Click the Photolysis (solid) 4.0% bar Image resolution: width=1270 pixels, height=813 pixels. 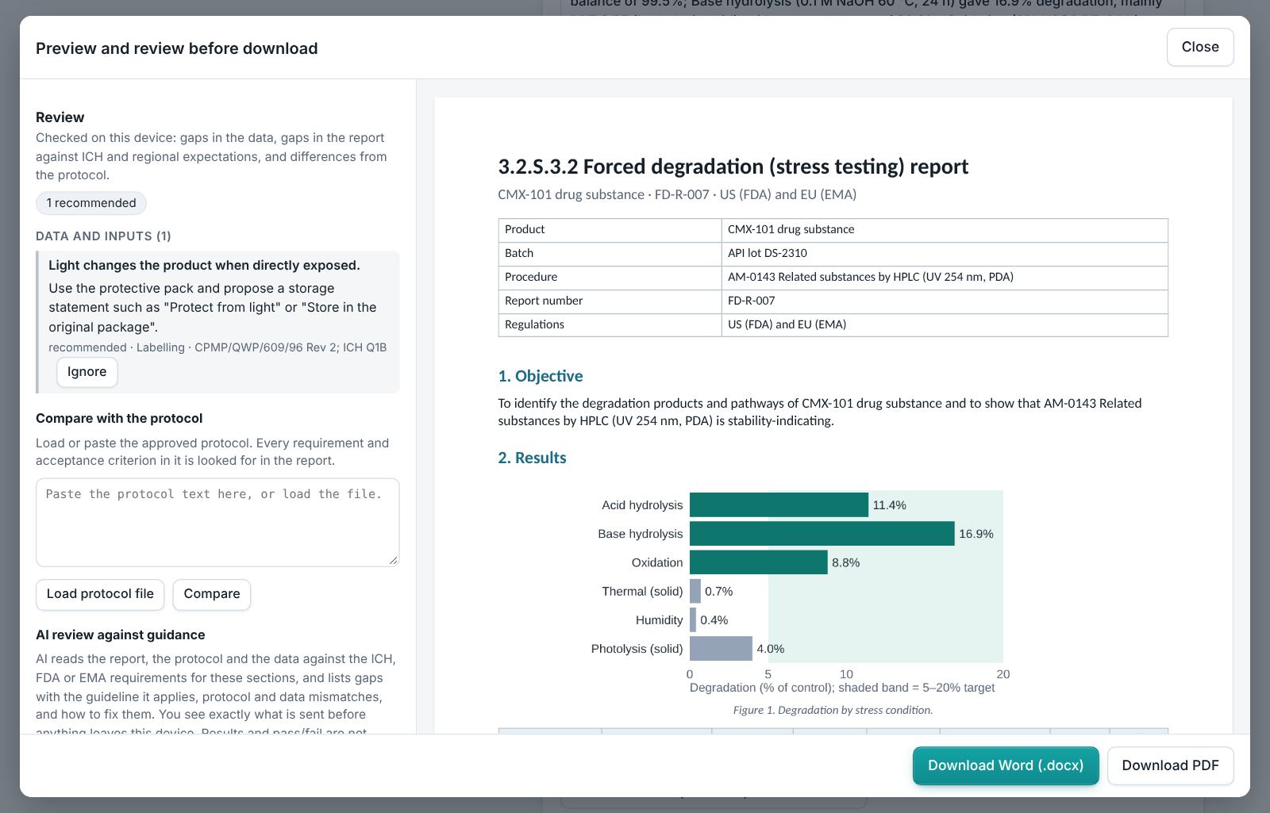click(721, 649)
